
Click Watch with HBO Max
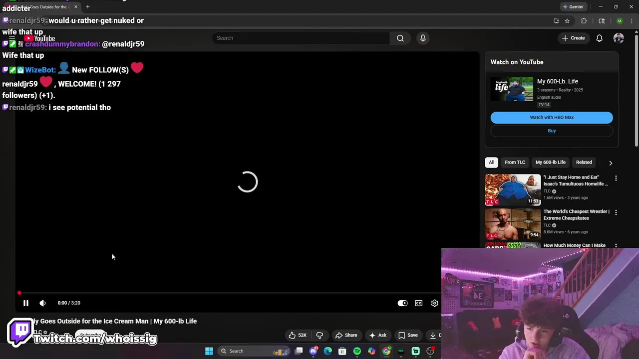point(552,117)
